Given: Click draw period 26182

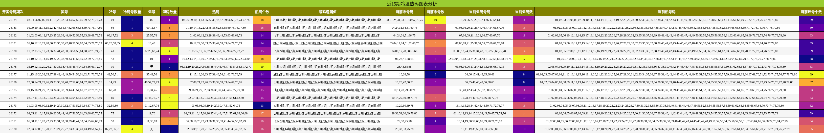Looking at the screenshot, I should (13, 35).
